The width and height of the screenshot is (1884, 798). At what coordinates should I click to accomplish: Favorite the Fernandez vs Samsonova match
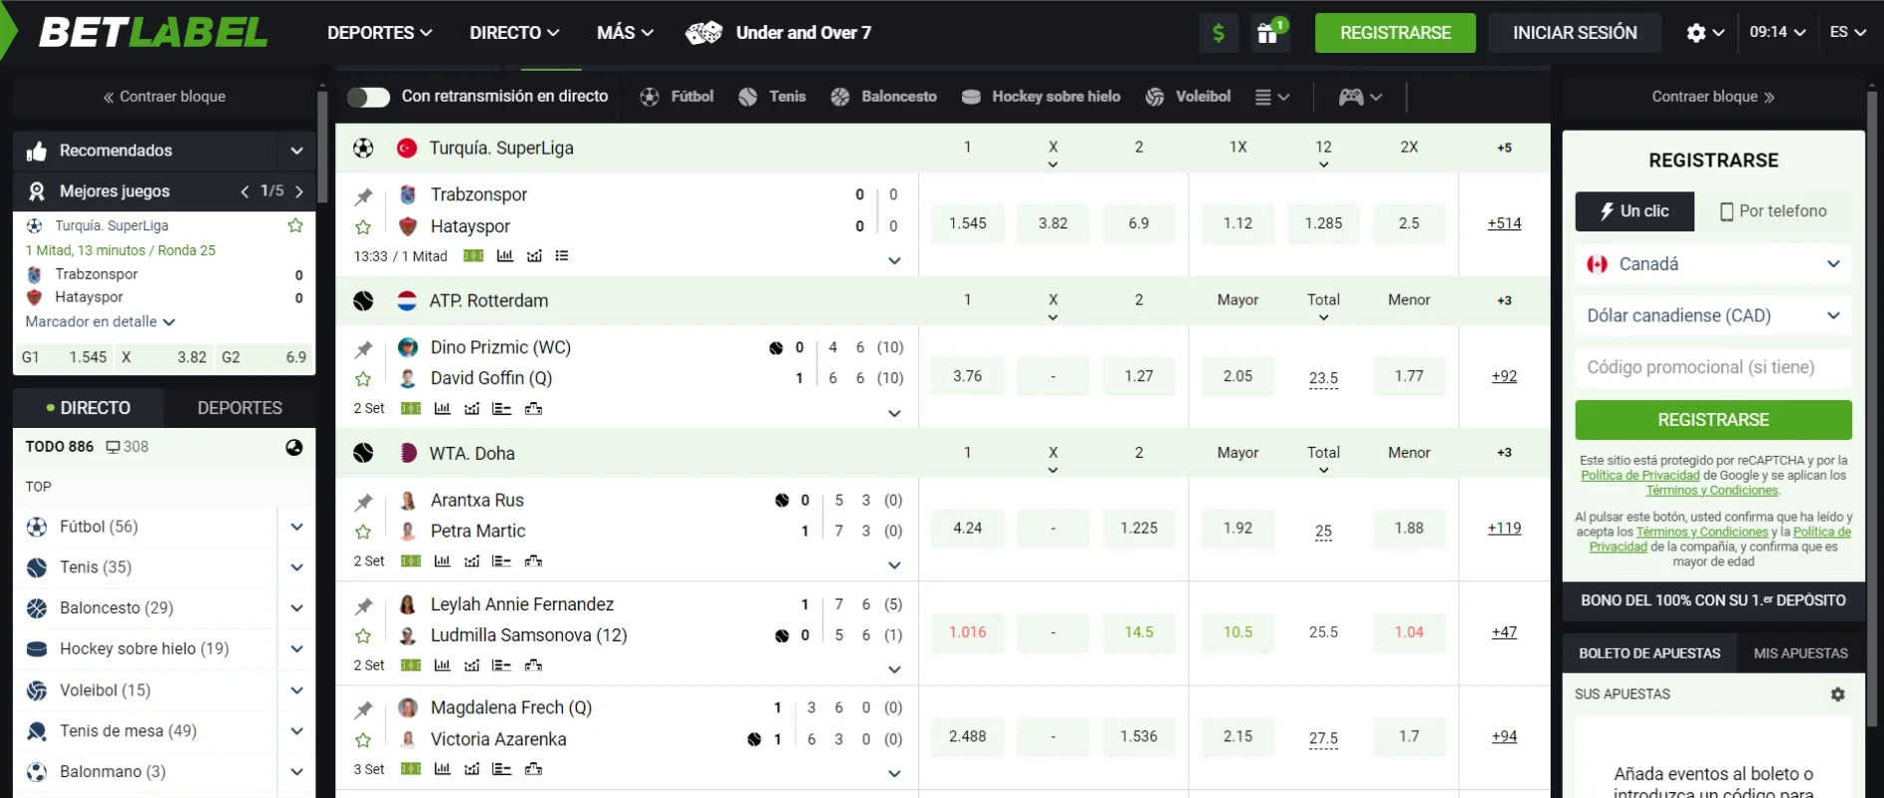(363, 635)
